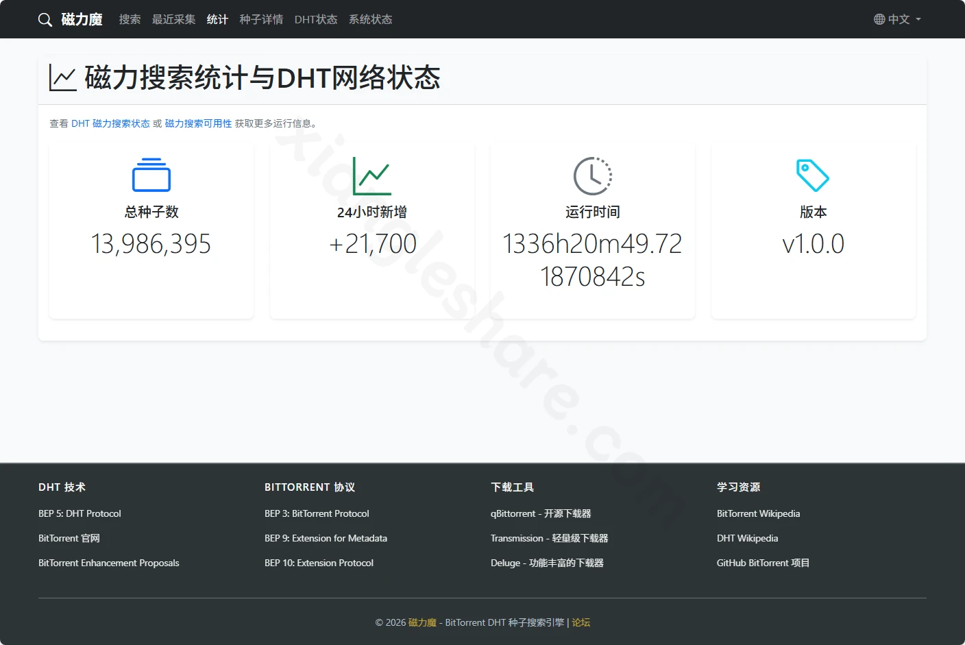965x645 pixels.
Task: Open BitTorrent 官网 footer link
Action: 69,538
